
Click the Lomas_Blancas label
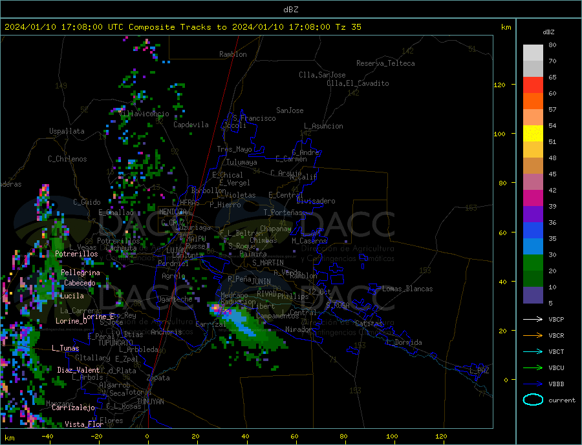407,289
